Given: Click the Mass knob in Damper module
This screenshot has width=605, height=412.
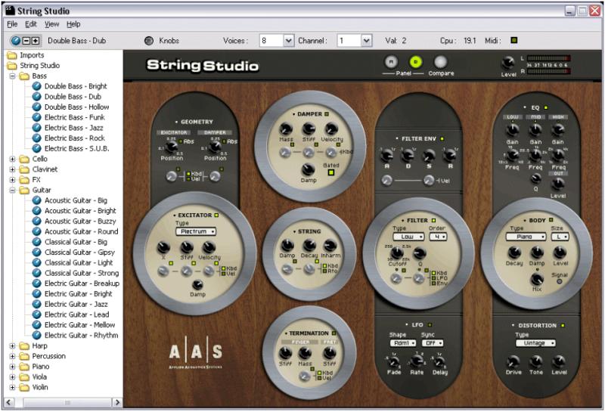Looking at the screenshot, I should (x=286, y=129).
